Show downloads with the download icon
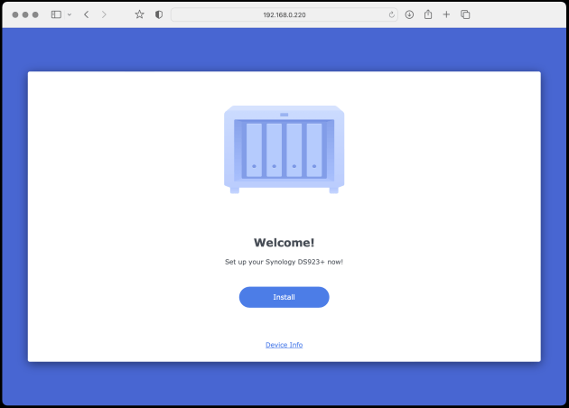The height and width of the screenshot is (408, 569). pyautogui.click(x=409, y=14)
